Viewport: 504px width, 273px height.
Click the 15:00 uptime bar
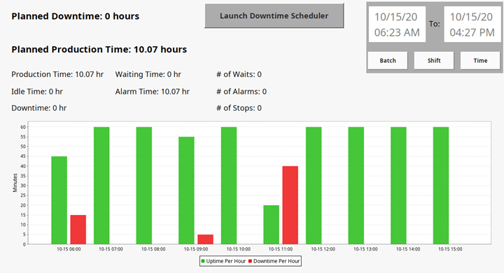point(441,185)
